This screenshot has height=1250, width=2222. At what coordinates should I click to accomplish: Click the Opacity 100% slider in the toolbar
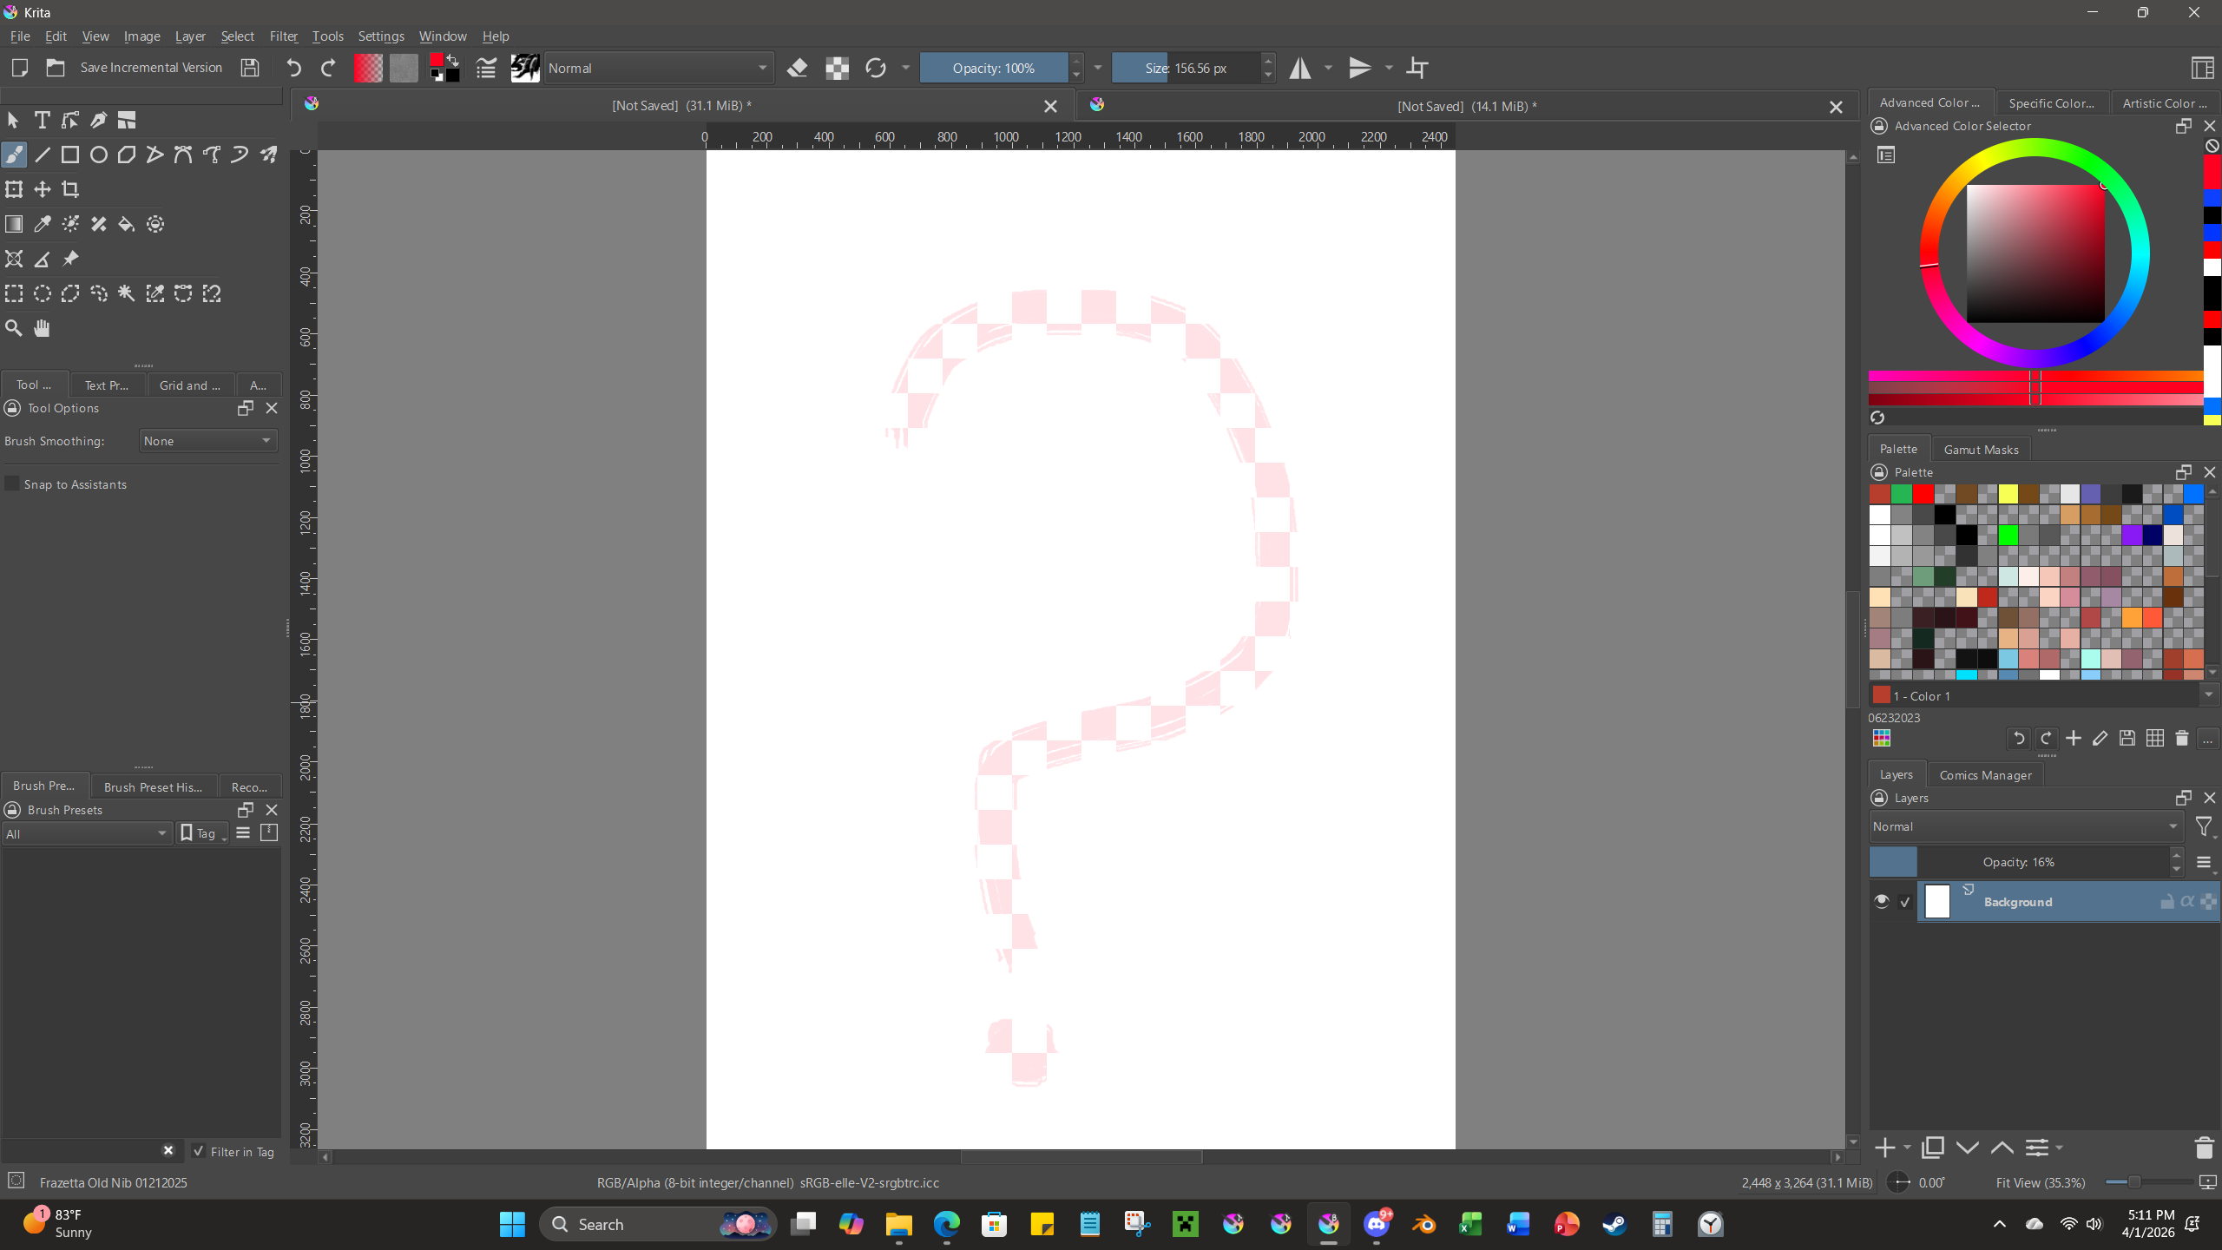point(993,68)
